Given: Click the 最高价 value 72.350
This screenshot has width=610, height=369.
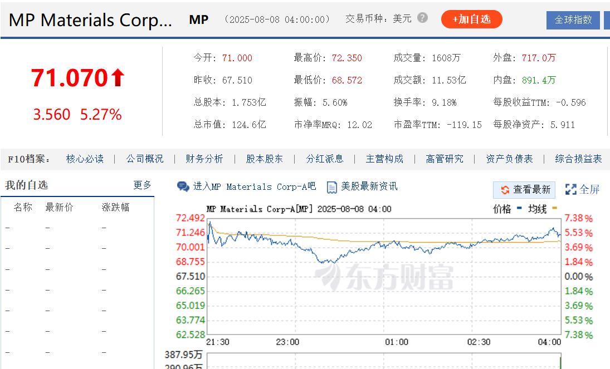Looking at the screenshot, I should click(347, 58).
